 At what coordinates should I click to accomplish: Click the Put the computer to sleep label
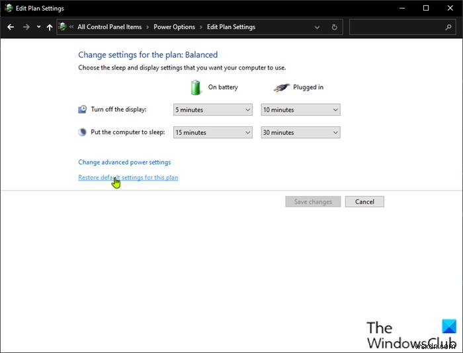point(128,132)
